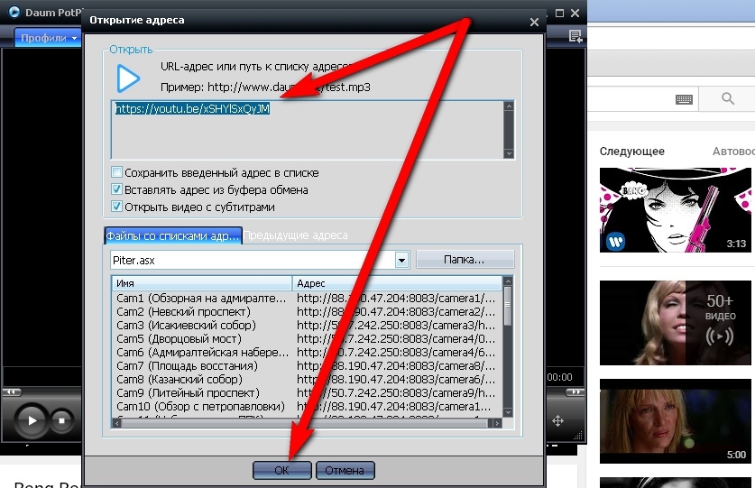Viewport: 755px width, 488px height.
Task: Open the PotPlayer playlist panel icon
Action: [575, 36]
